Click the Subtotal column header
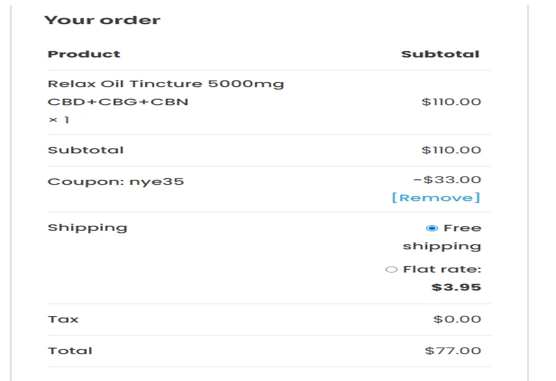 pyautogui.click(x=441, y=54)
